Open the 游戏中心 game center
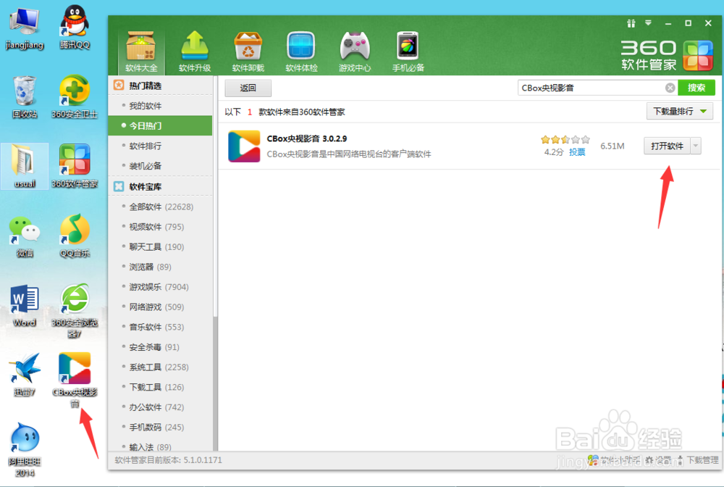This screenshot has height=487, width=724. click(x=355, y=51)
